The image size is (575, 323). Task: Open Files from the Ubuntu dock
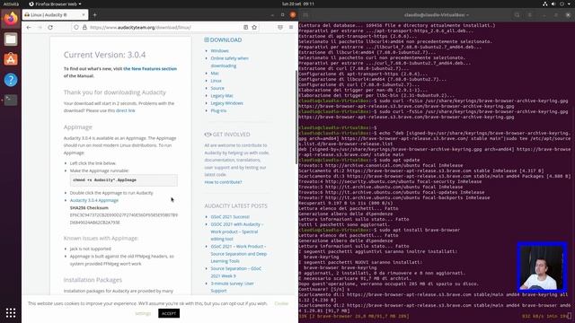click(11, 39)
